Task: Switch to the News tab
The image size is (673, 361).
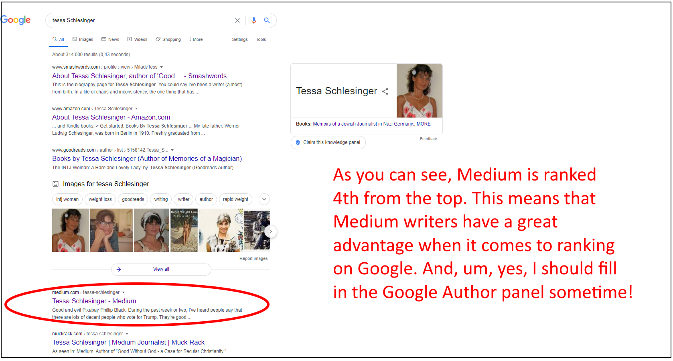Action: point(110,39)
